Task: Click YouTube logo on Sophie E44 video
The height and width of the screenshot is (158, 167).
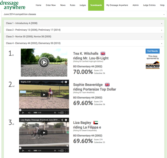Action: tap(61, 113)
